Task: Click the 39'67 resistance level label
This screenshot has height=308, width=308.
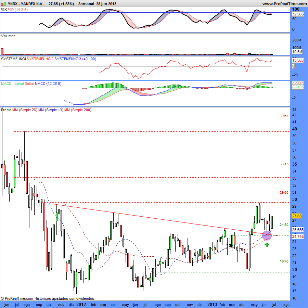Action: [284, 116]
